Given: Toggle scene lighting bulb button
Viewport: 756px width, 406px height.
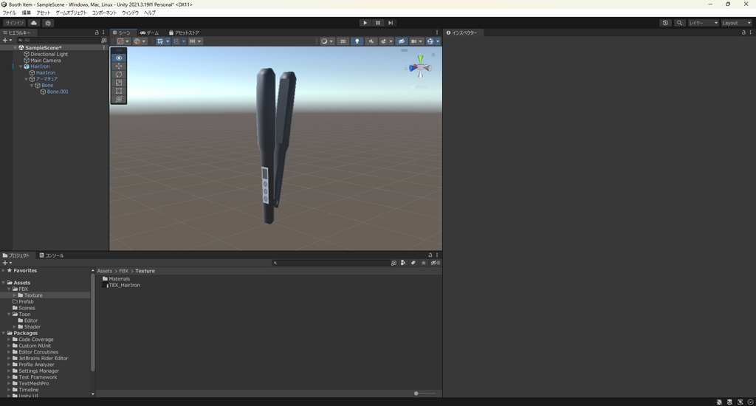Looking at the screenshot, I should [357, 41].
